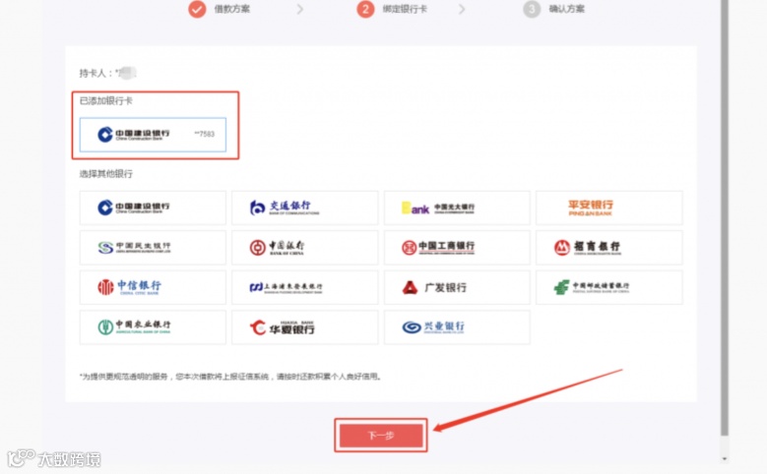Click the page vertical scrollbar

725,217
